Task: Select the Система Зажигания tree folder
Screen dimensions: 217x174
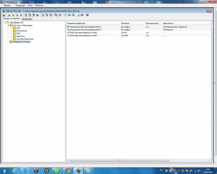Action: pos(25,39)
